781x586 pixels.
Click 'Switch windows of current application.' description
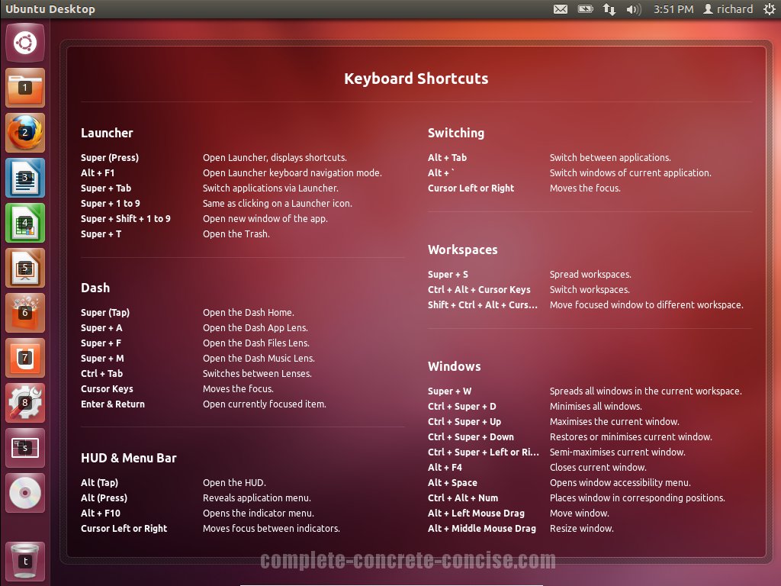click(x=630, y=173)
